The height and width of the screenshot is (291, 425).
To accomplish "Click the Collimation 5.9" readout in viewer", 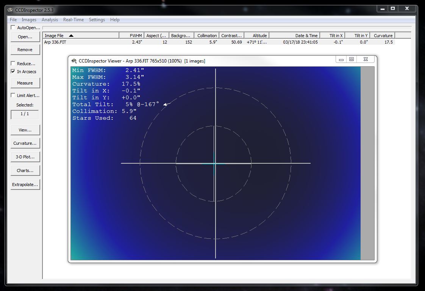I will click(104, 111).
